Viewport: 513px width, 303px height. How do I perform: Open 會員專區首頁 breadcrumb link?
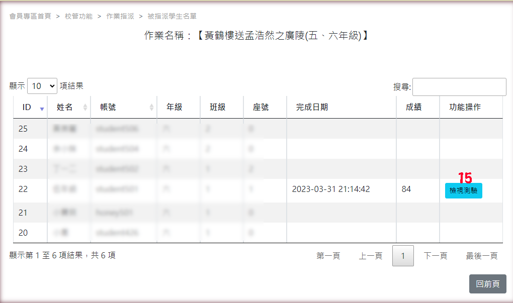point(30,16)
